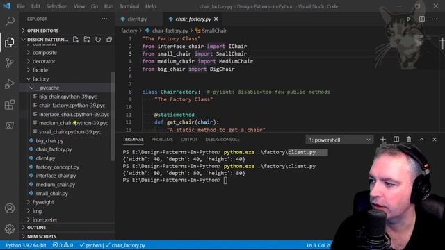Select medium_chair.cpython-39.pyc file

pos(74,123)
